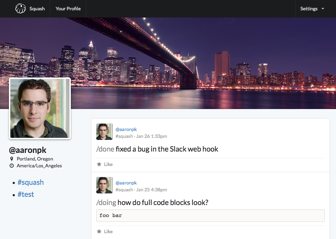Open the Jan 26 1:33pm post timestamp
336x239 pixels.
[152, 136]
